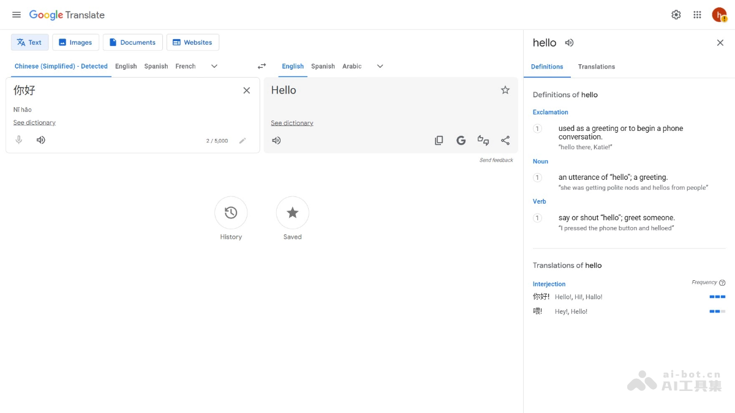This screenshot has width=735, height=413.
Task: Switch to the Translations tab
Action: (596, 67)
